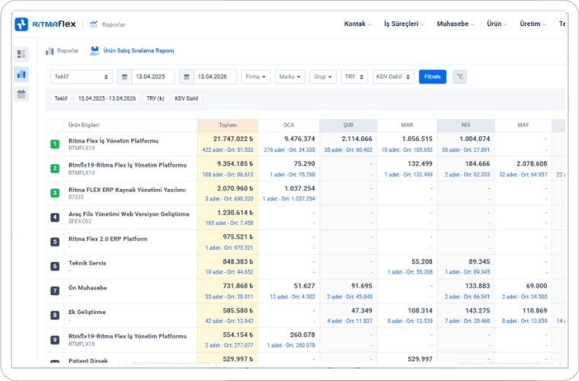
Task: Open the Kontak menu
Action: 358,24
